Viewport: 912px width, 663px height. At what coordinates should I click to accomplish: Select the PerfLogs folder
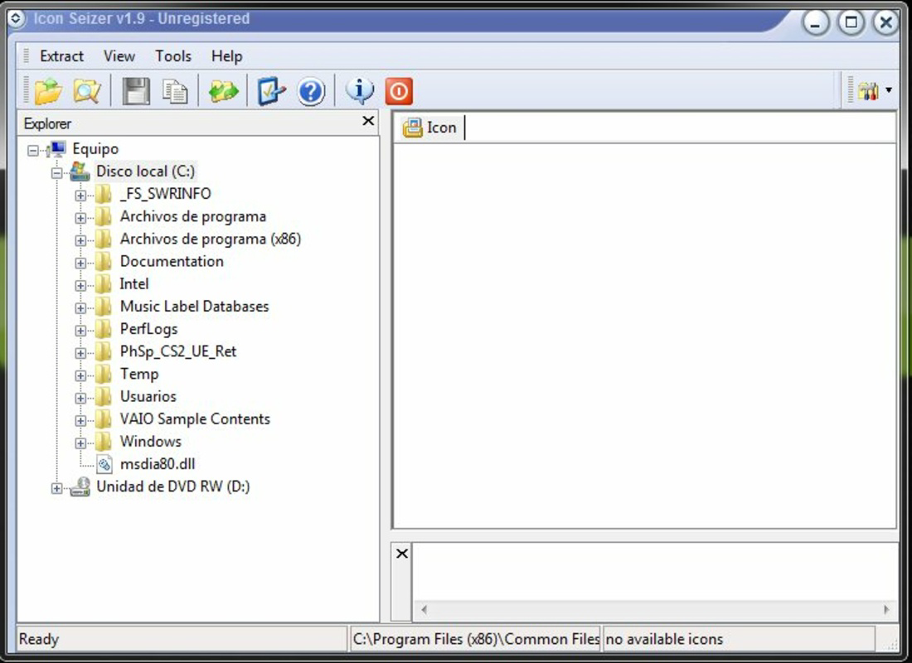149,329
